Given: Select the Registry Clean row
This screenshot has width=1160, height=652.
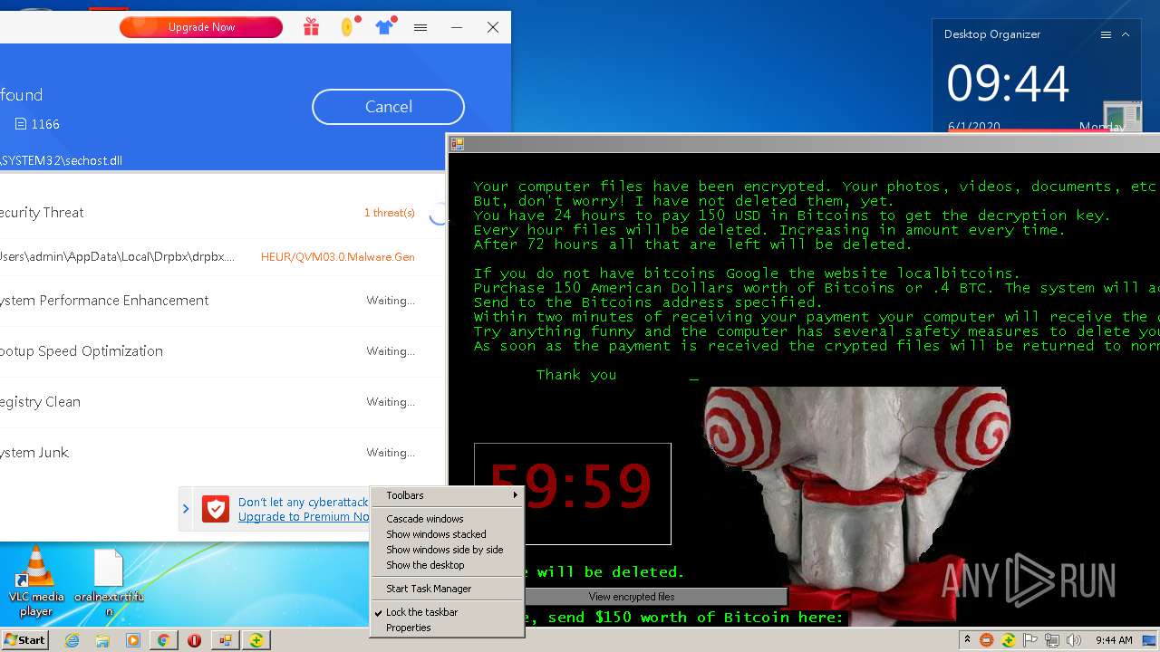Looking at the screenshot, I should point(224,402).
